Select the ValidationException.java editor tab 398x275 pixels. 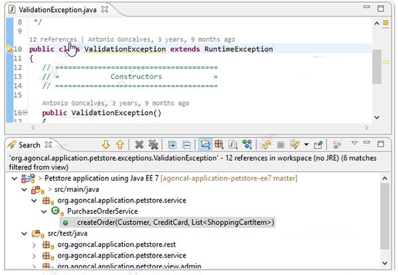(57, 10)
